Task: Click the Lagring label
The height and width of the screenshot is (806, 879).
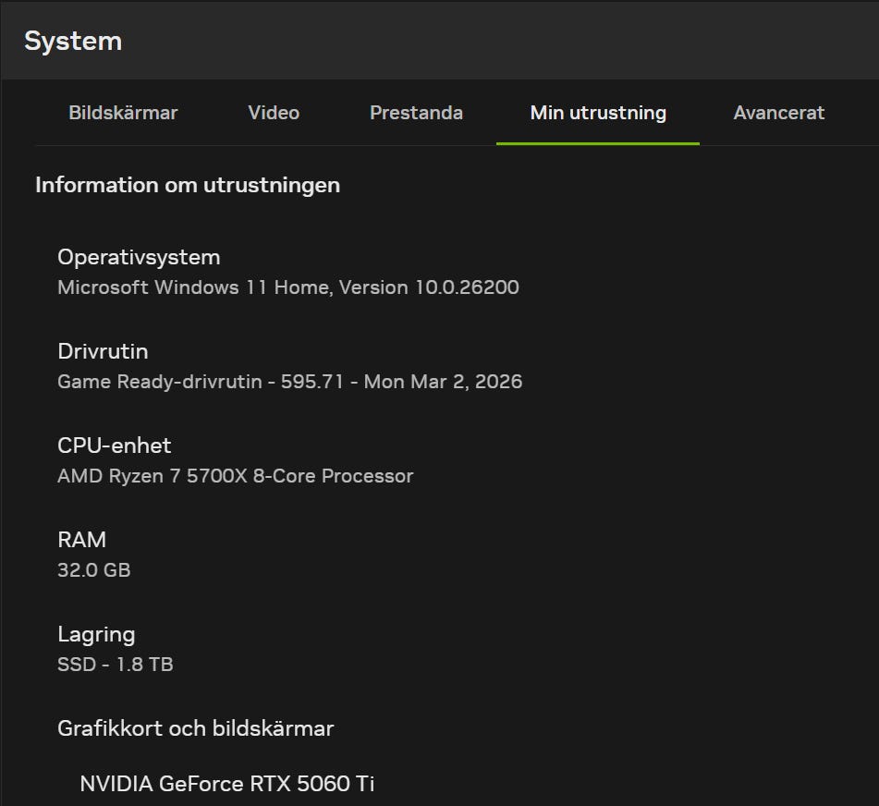Action: (96, 634)
